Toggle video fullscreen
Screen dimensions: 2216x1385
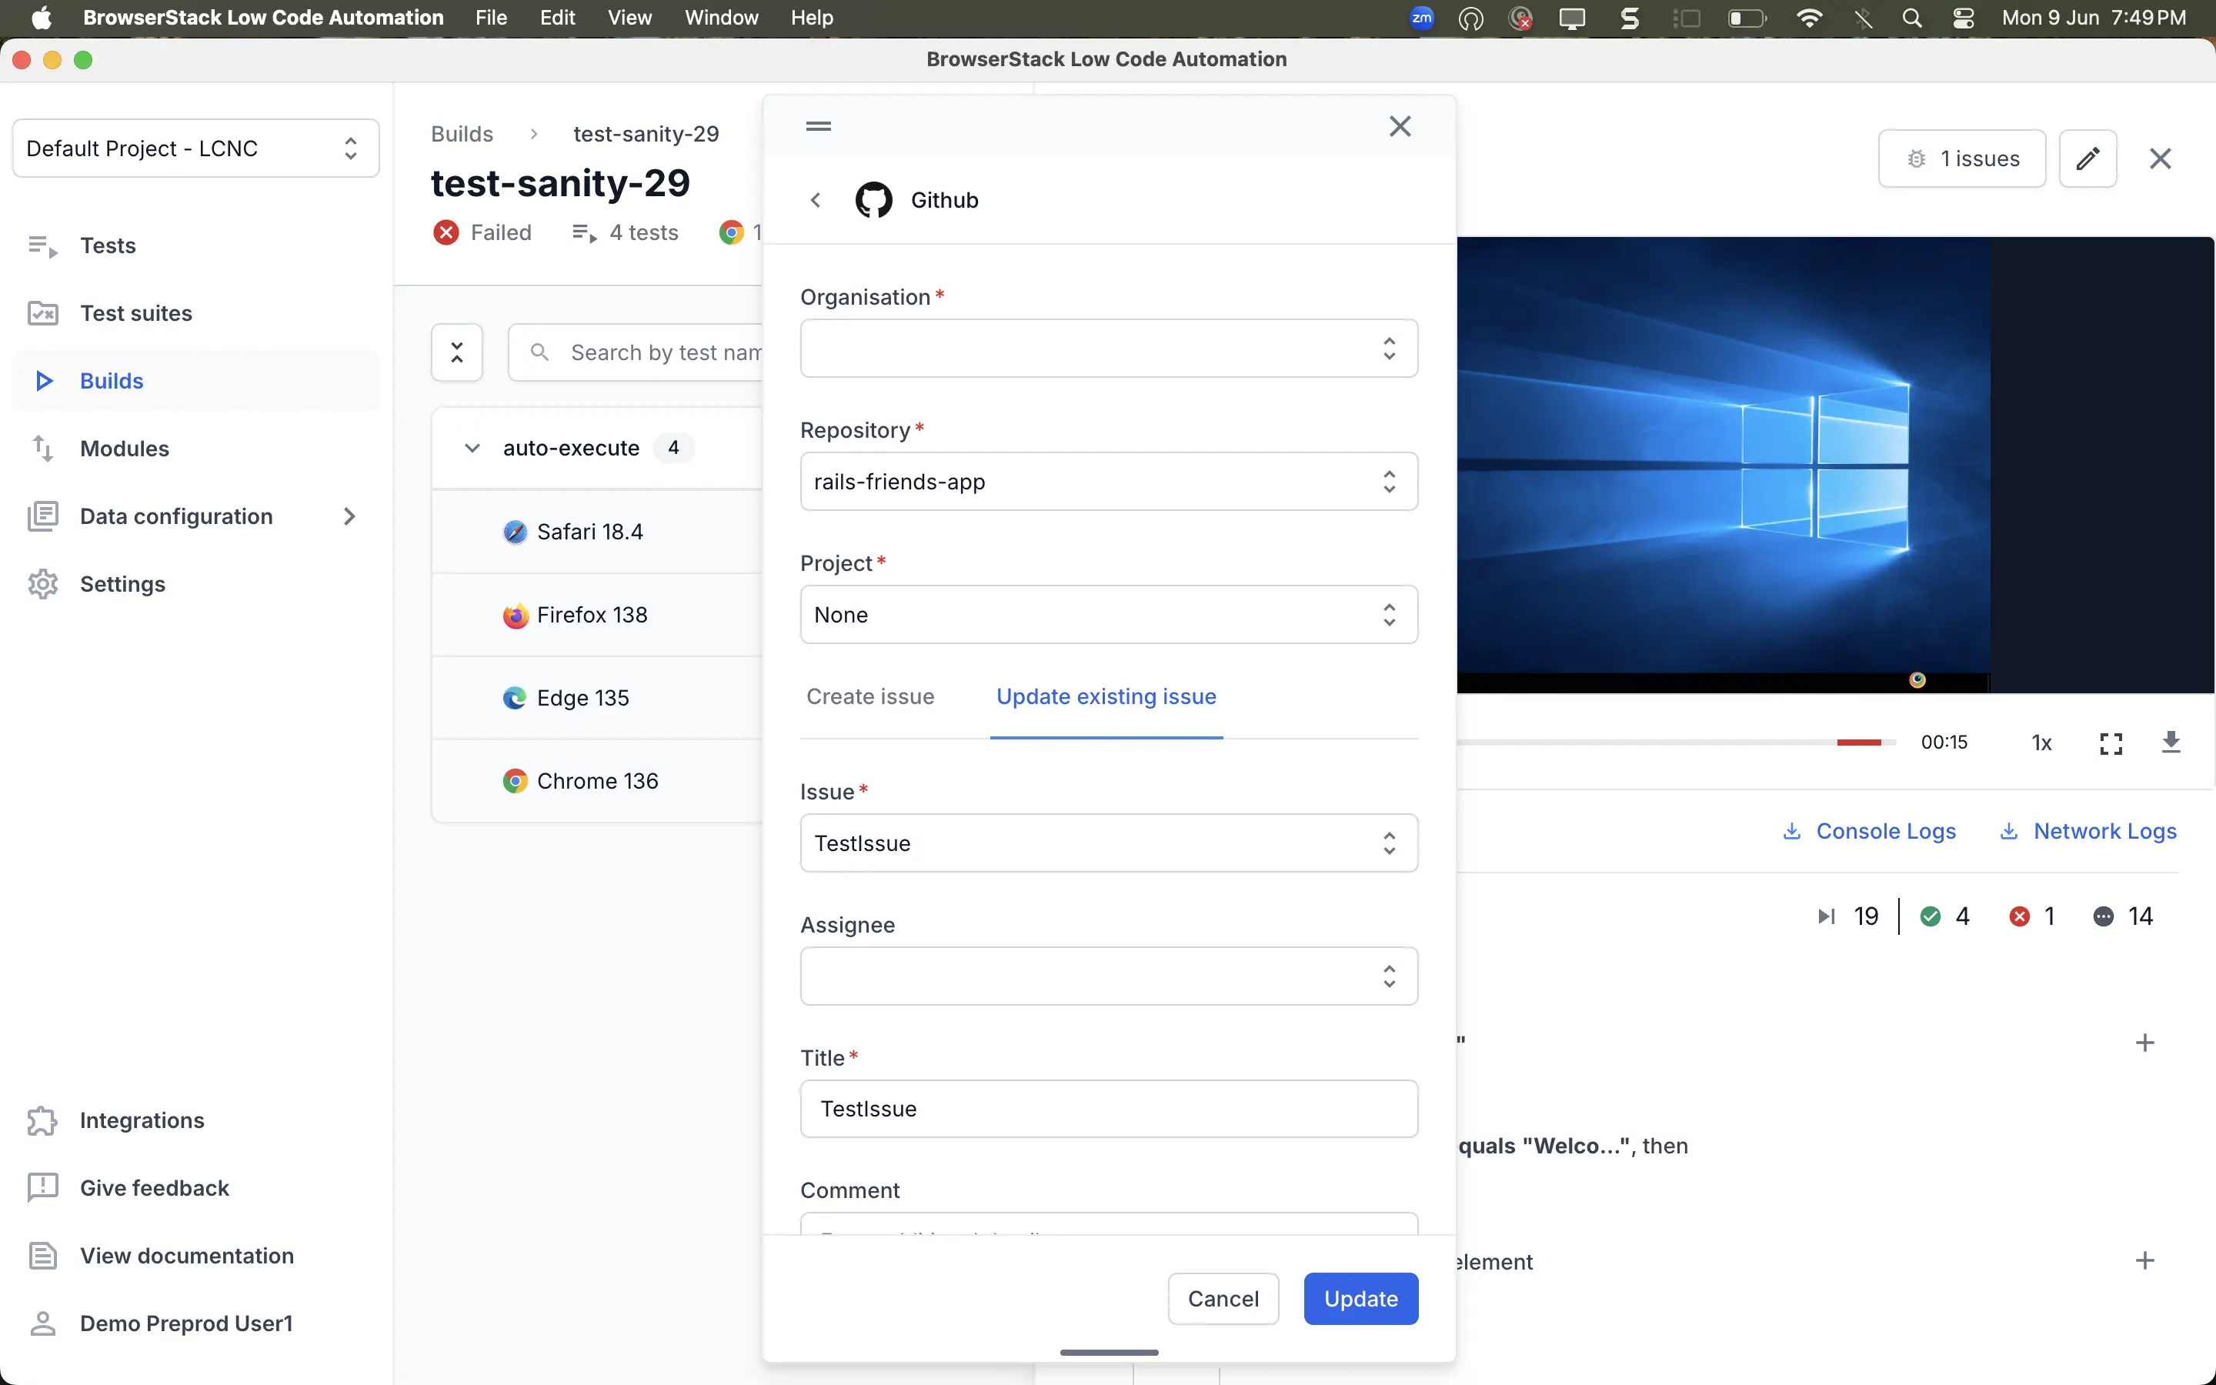point(2111,743)
